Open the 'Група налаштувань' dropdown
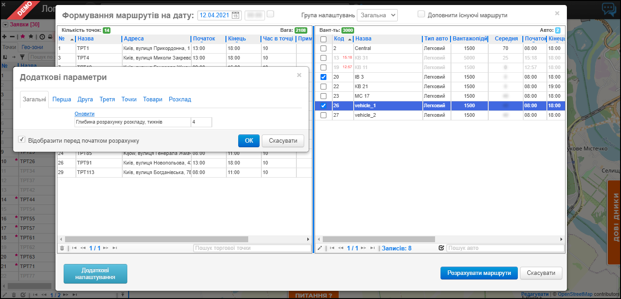This screenshot has height=299, width=621. pos(377,15)
